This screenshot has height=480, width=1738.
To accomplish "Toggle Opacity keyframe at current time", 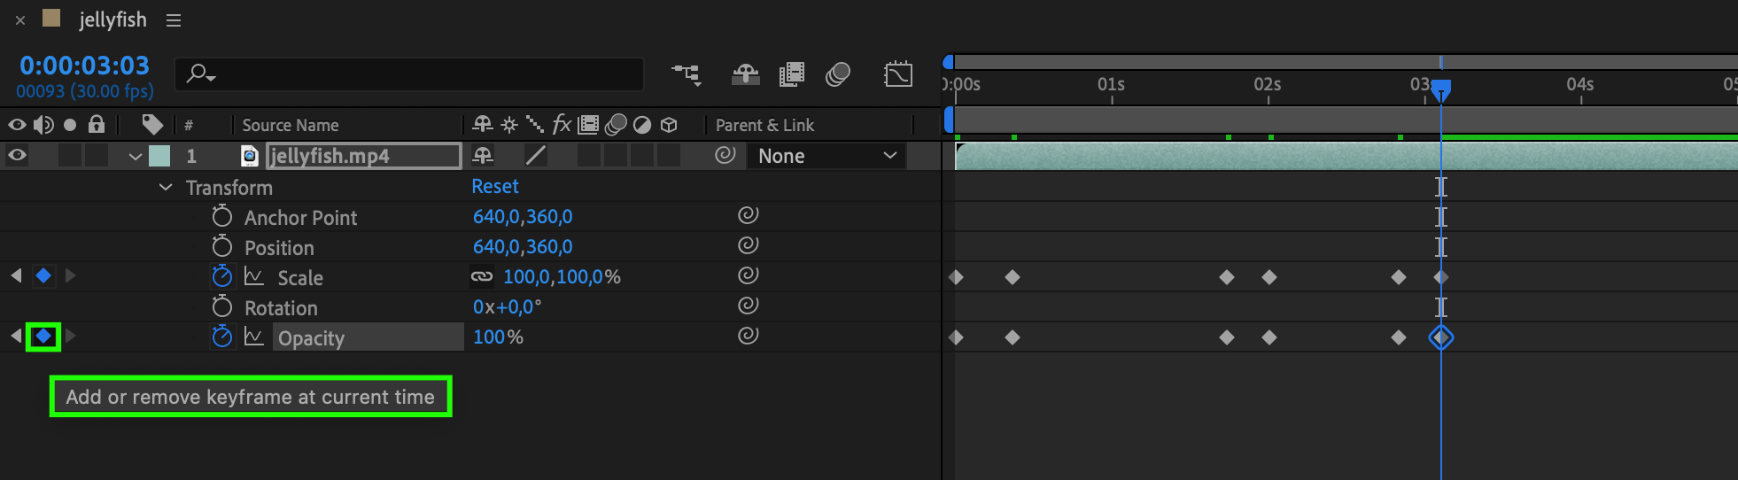I will click(x=43, y=337).
